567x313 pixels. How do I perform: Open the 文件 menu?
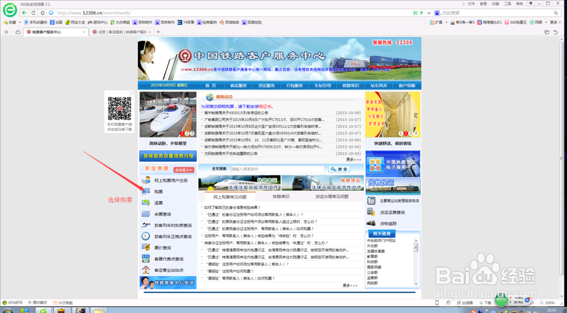coord(471,3)
